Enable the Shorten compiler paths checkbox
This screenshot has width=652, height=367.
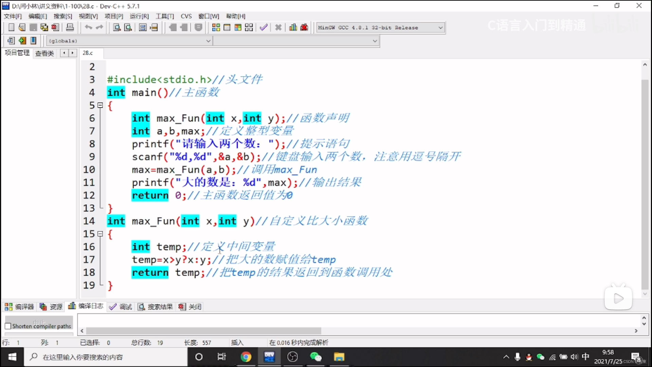tap(8, 325)
